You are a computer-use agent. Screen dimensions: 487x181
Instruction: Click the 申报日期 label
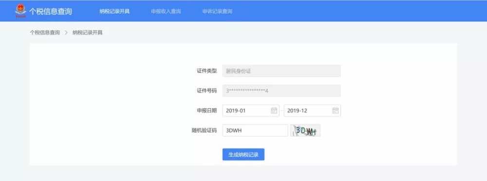click(x=207, y=111)
